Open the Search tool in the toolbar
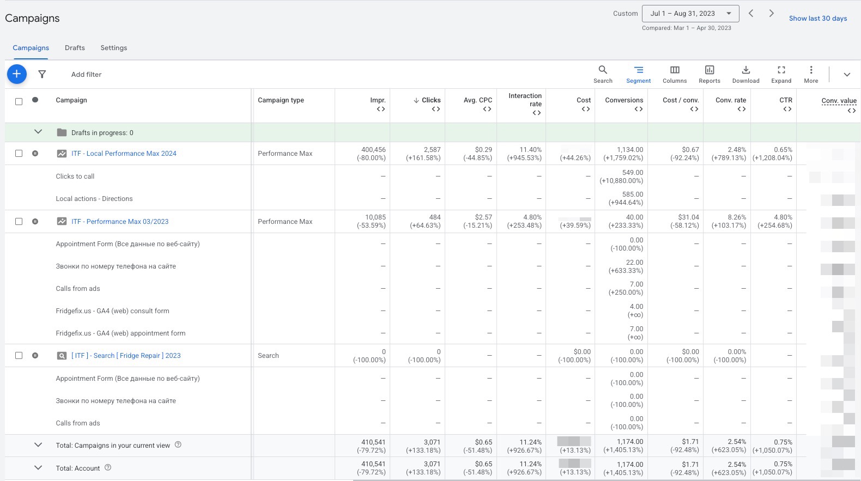Image resolution: width=861 pixels, height=481 pixels. tap(603, 74)
